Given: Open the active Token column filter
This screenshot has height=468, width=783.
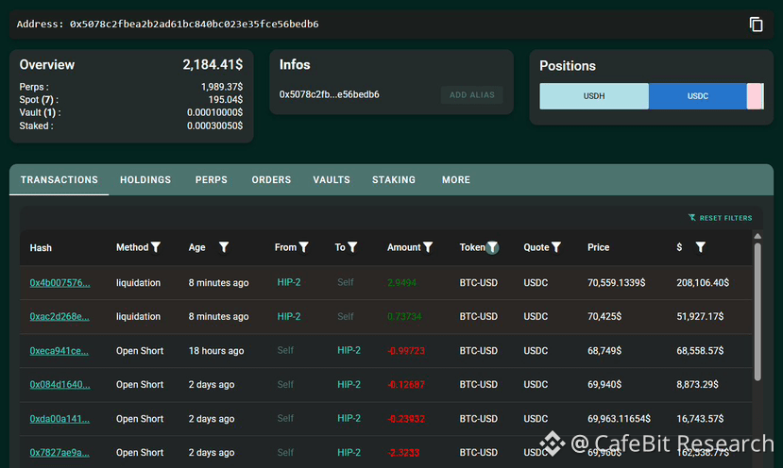Looking at the screenshot, I should 492,247.
